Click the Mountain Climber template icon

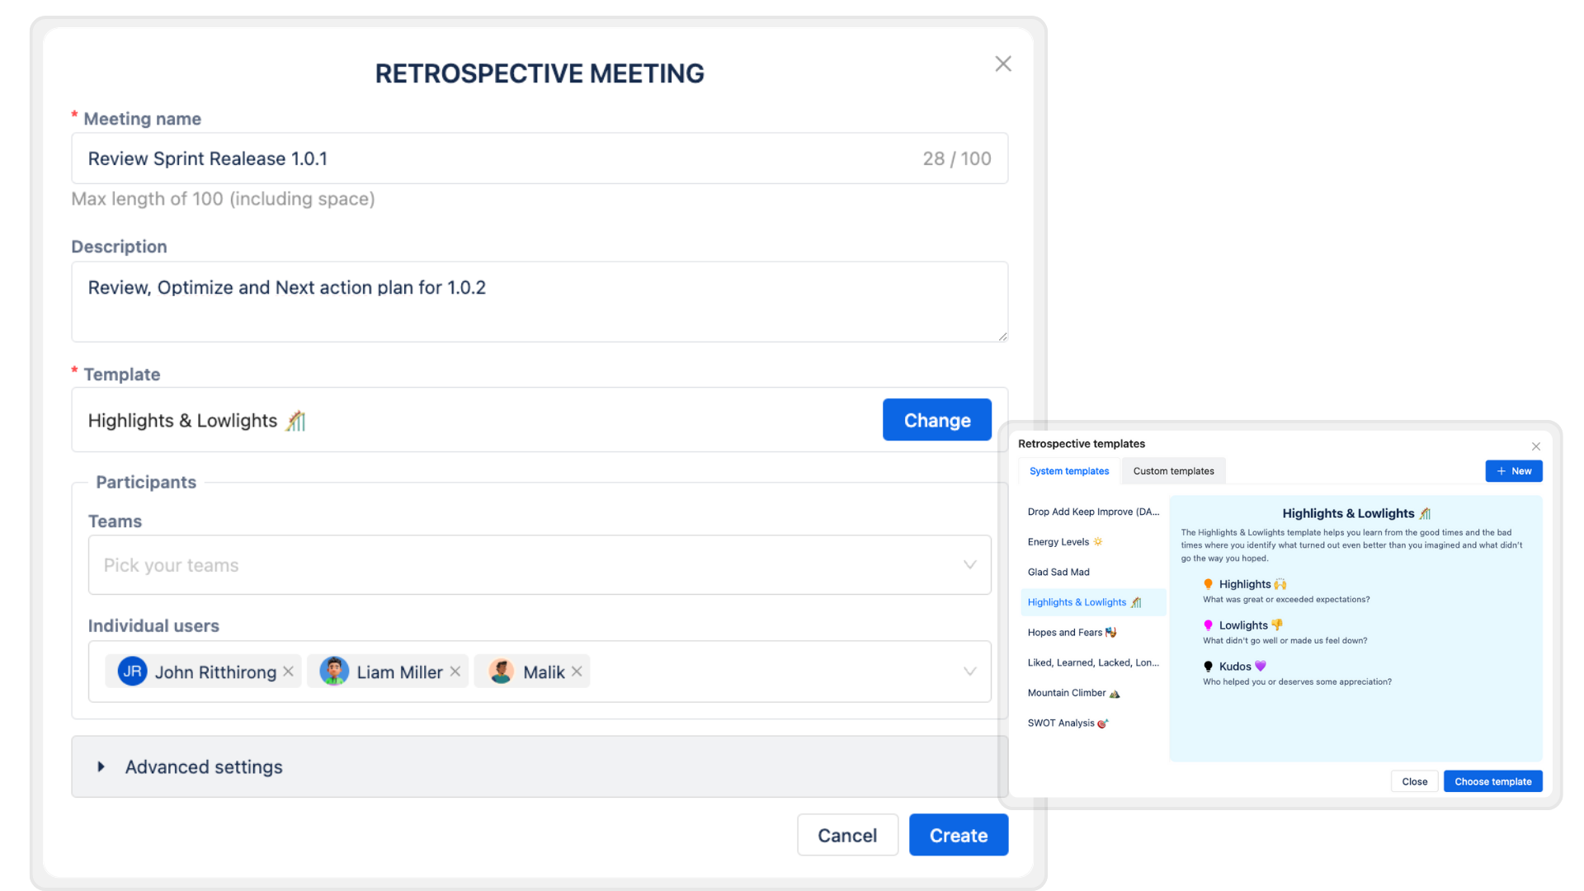pyautogui.click(x=1115, y=692)
